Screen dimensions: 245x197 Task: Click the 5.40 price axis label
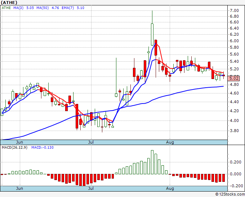click(x=234, y=61)
